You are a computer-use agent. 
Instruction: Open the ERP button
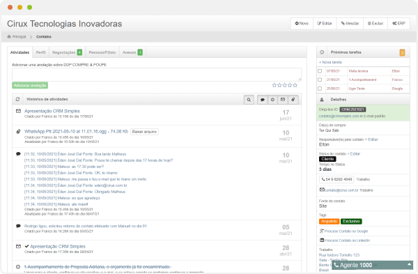click(x=398, y=24)
